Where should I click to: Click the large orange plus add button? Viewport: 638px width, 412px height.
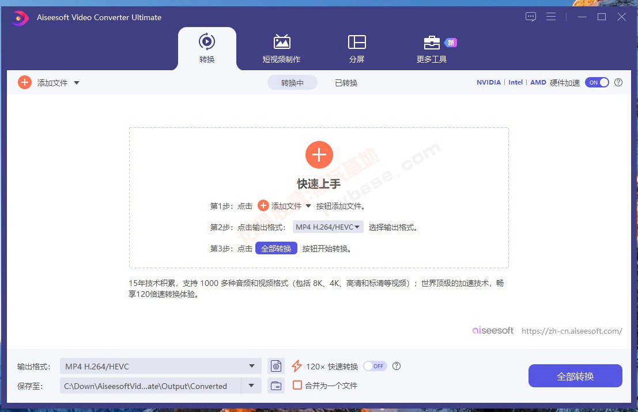tap(319, 155)
